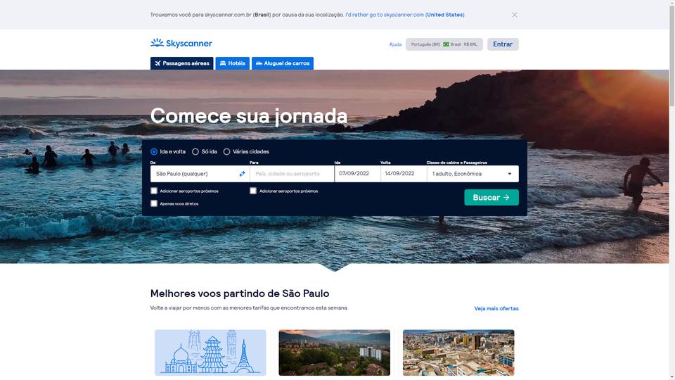Screen dimensions: 675x380
Task: Dismiss the location banner with X
Action: tap(515, 15)
